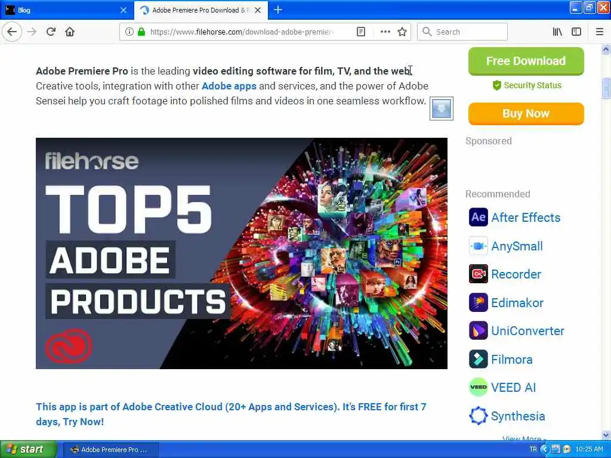
Task: Click the Edimakor app icon
Action: click(478, 302)
